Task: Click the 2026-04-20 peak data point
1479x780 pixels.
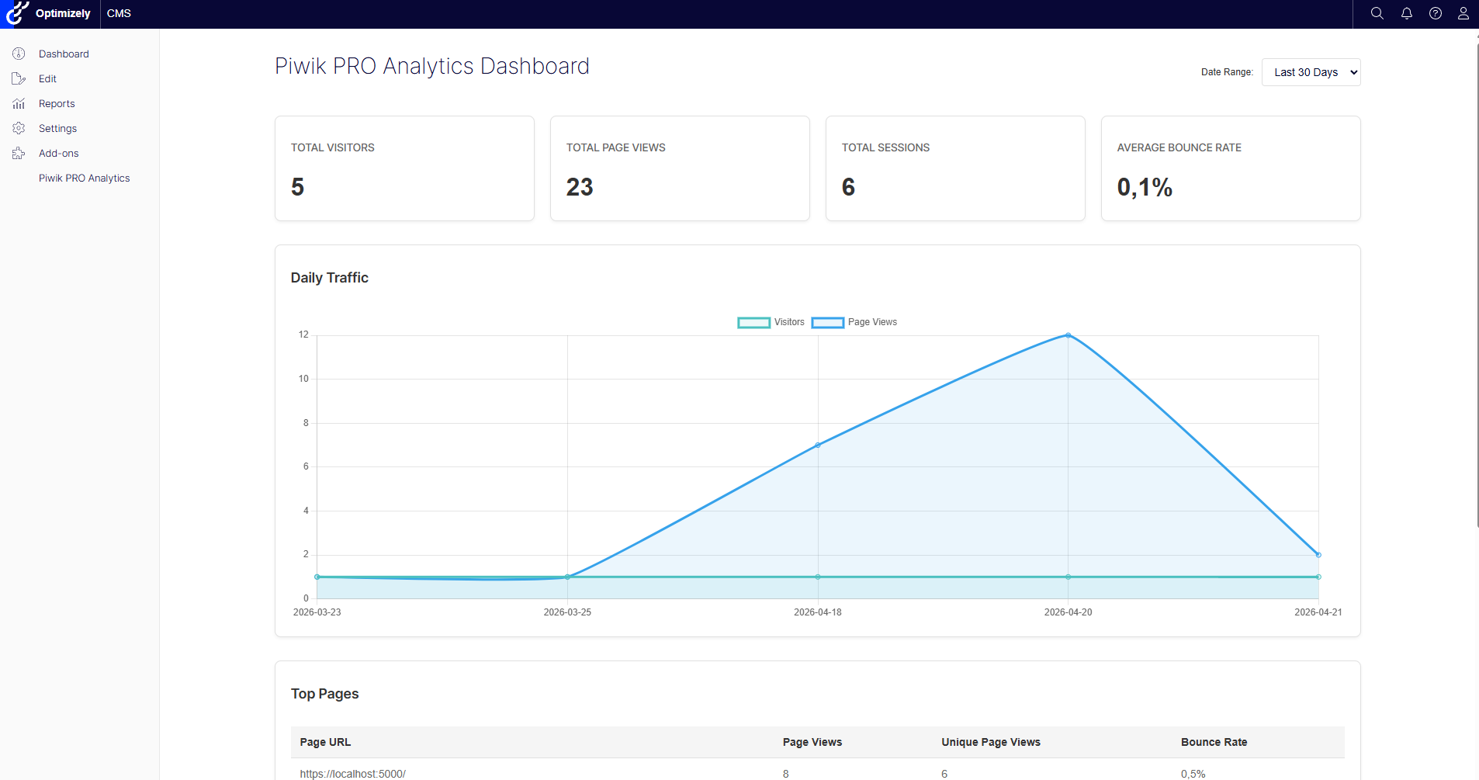Action: tap(1068, 335)
